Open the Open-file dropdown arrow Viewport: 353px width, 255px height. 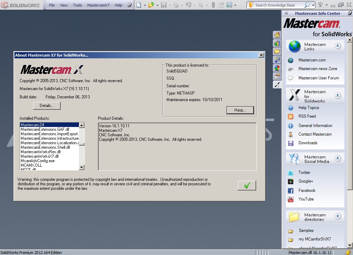pyautogui.click(x=157, y=5)
